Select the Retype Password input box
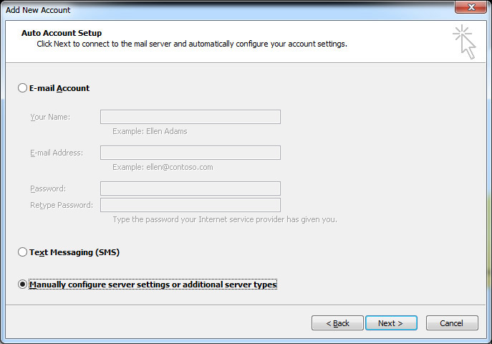The height and width of the screenshot is (344, 492). [x=190, y=205]
